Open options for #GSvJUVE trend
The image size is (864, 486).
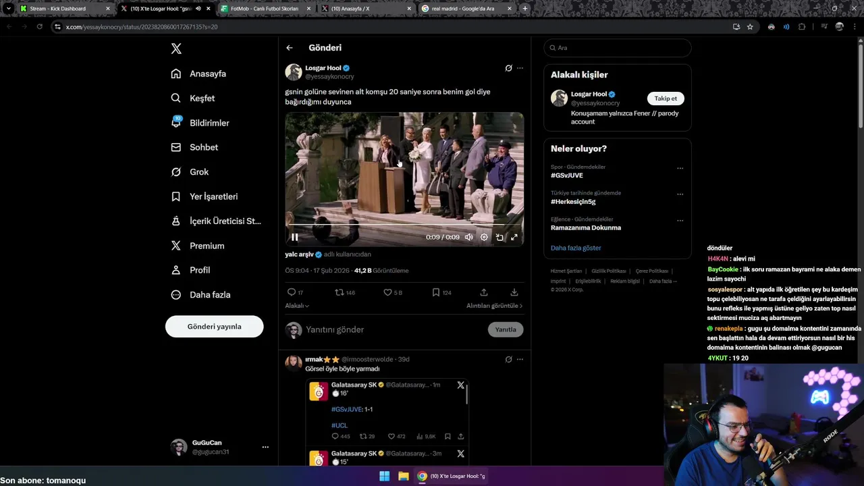click(x=680, y=168)
